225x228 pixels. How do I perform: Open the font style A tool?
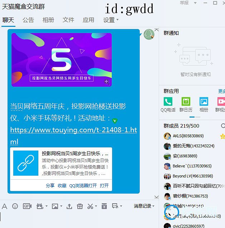(5, 206)
